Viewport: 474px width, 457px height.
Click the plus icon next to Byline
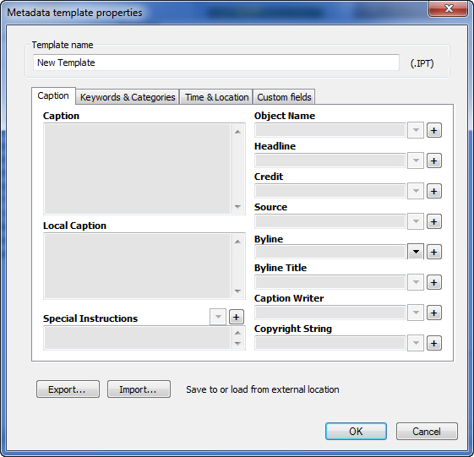434,252
